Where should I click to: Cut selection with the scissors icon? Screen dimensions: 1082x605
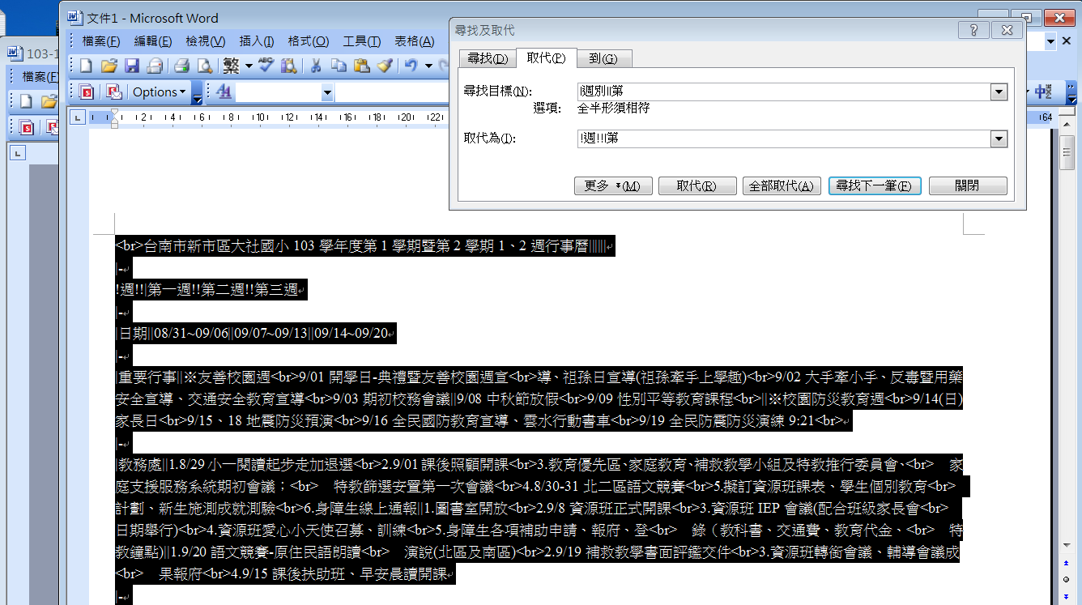(x=317, y=66)
